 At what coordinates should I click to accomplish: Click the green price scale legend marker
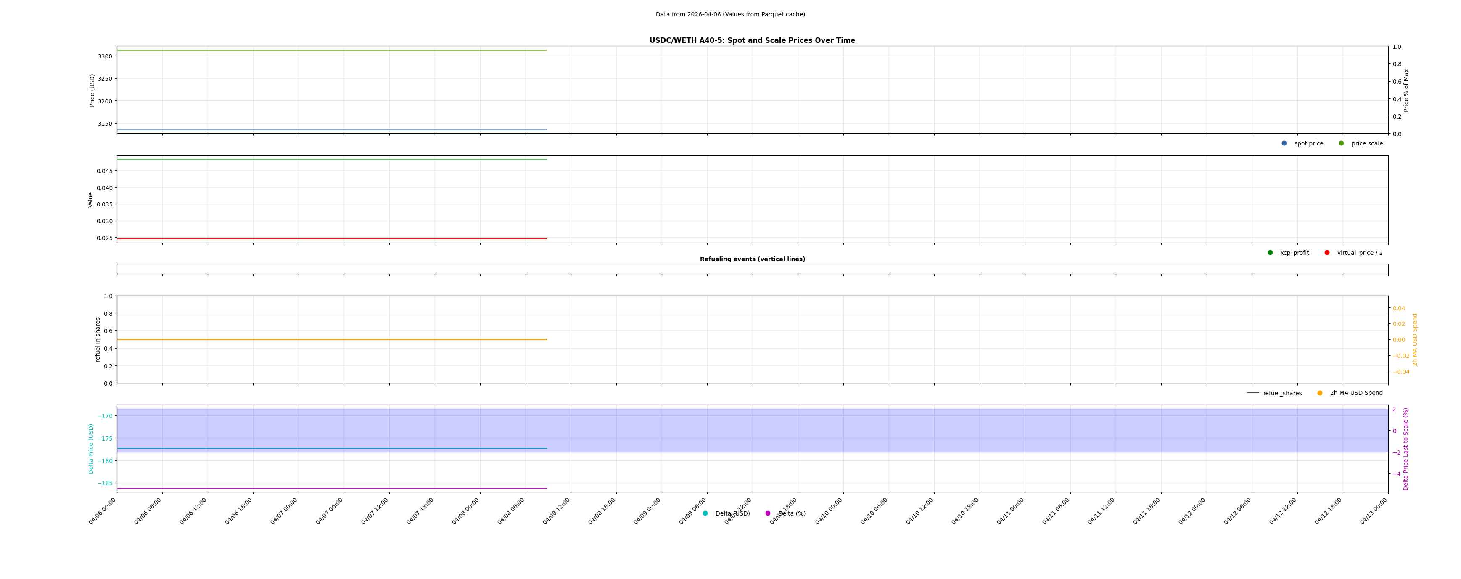coord(1341,143)
